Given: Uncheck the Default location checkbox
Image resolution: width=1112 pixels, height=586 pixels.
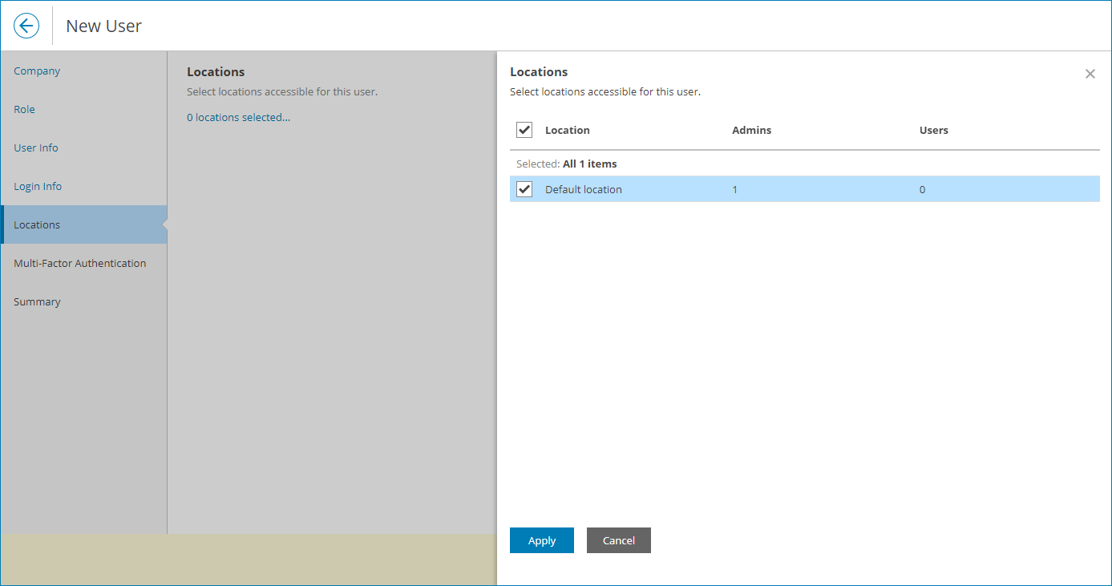Looking at the screenshot, I should pos(524,189).
